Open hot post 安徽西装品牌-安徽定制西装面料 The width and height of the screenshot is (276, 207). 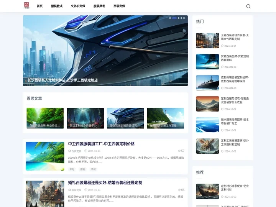tap(235, 58)
